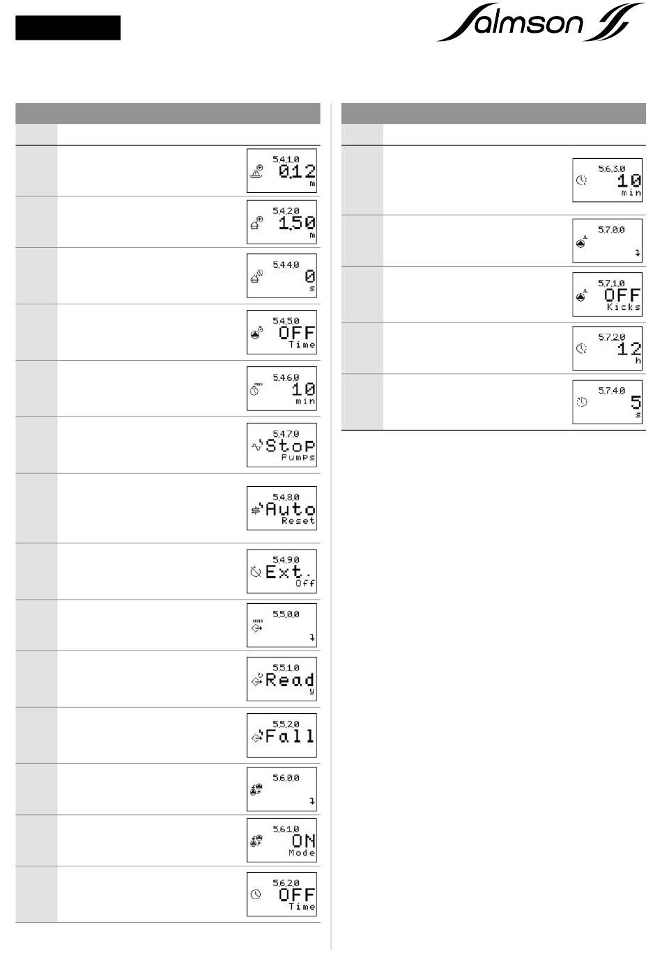Image resolution: width=662 pixels, height=966 pixels.
Task: Toggle the 5.6.2.0 OFF Time setting
Action: (x=282, y=894)
